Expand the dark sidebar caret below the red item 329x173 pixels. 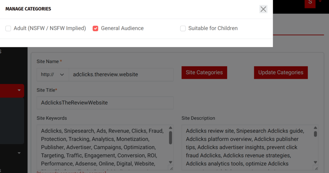coord(19,153)
